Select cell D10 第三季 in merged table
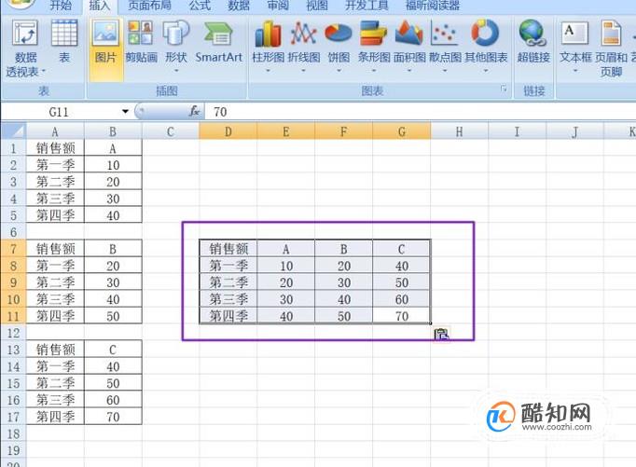 228,299
